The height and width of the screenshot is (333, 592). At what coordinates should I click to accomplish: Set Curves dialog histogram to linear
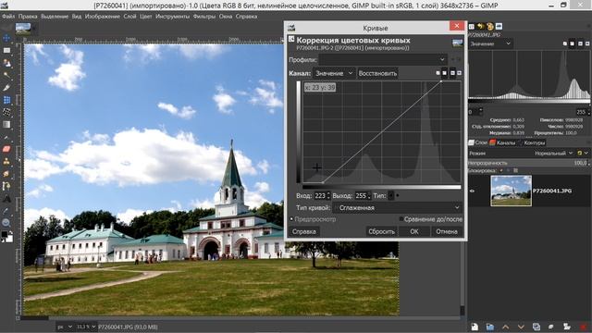(452, 73)
